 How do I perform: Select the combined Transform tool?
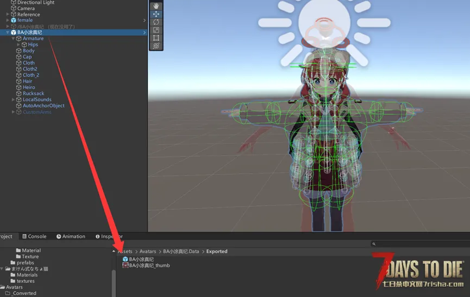pyautogui.click(x=156, y=46)
